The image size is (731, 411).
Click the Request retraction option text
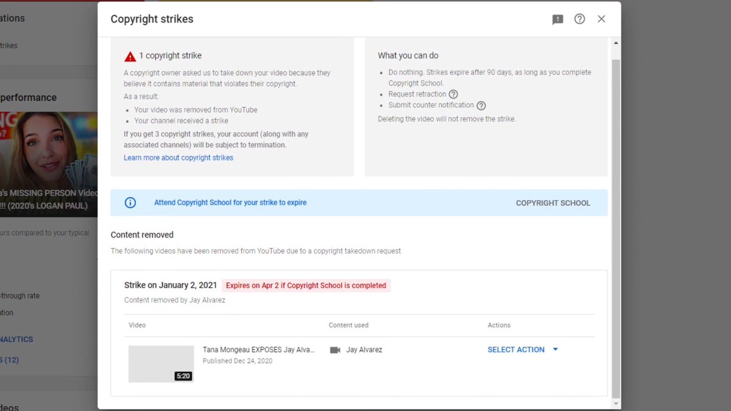(417, 94)
